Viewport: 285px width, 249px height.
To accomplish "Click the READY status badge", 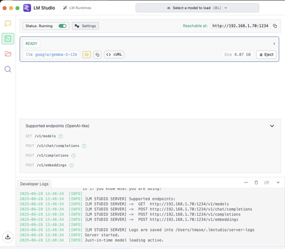I will click(x=31, y=43).
